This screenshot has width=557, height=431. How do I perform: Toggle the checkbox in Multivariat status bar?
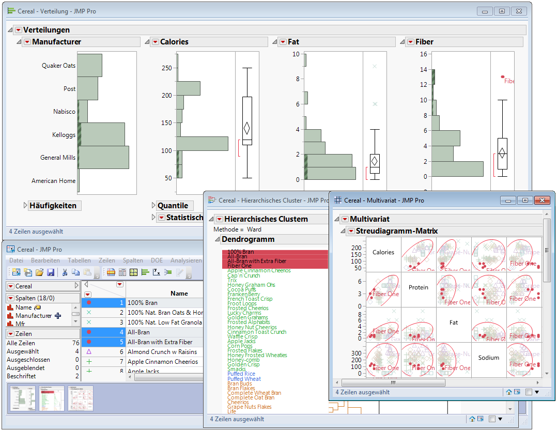coord(529,392)
